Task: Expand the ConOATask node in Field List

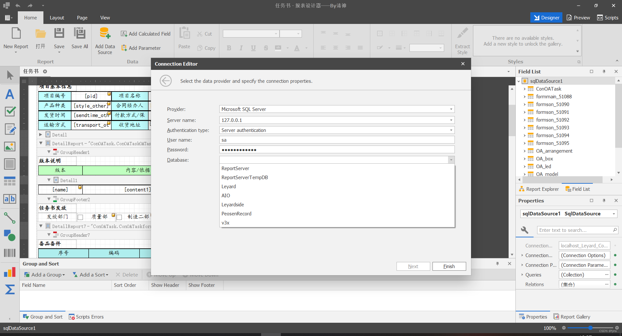Action: (x=525, y=89)
